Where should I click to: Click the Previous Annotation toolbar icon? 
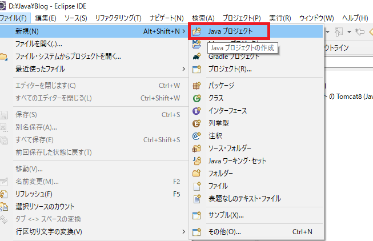(339, 31)
